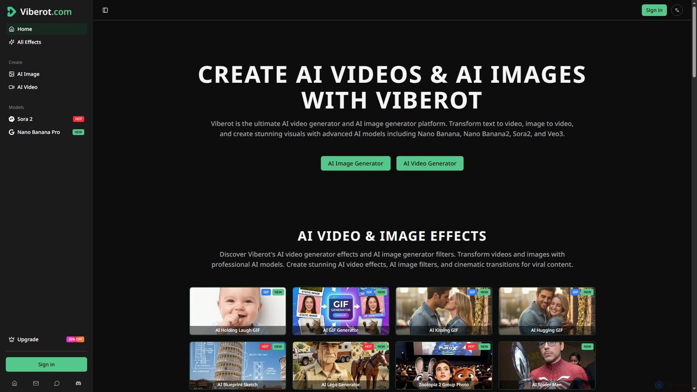Click the "AI VIDEO & IMAGE EFFECTS" heading
Viewport: 697px width, 392px height.
click(x=392, y=236)
